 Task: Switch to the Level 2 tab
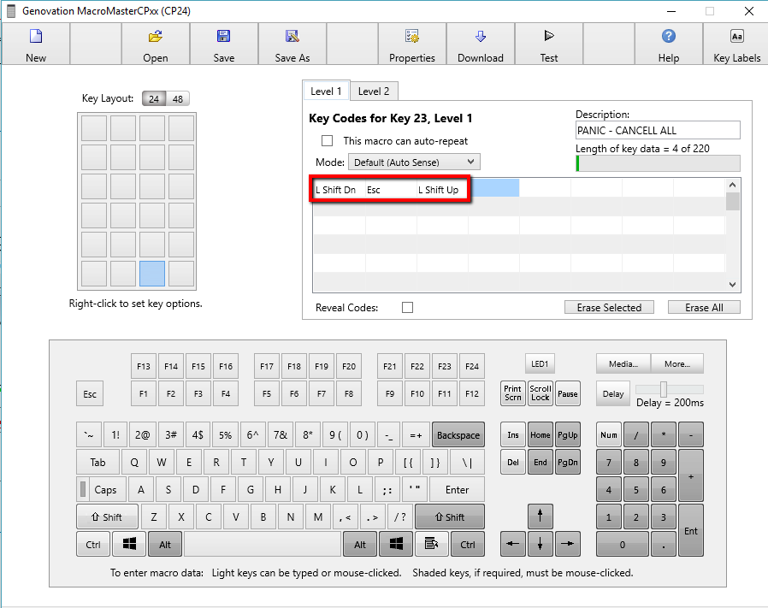(374, 91)
